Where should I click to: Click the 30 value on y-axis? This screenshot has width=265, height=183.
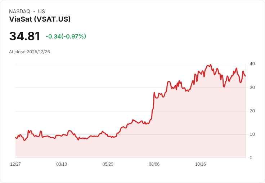252,88
